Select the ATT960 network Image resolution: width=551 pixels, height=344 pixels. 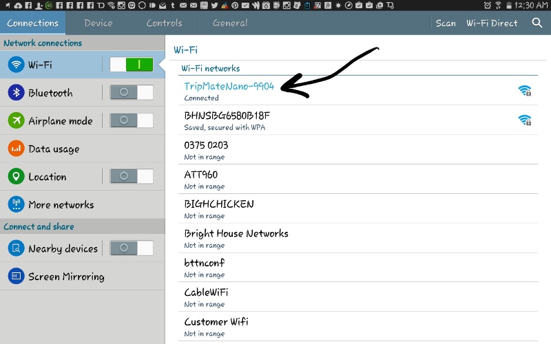357,179
